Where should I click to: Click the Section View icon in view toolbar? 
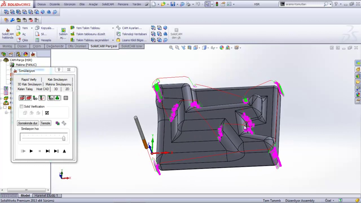(x=190, y=48)
